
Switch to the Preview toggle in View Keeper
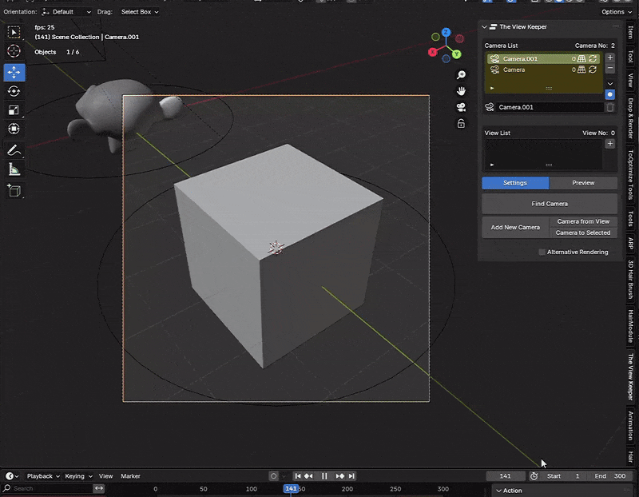coord(583,183)
